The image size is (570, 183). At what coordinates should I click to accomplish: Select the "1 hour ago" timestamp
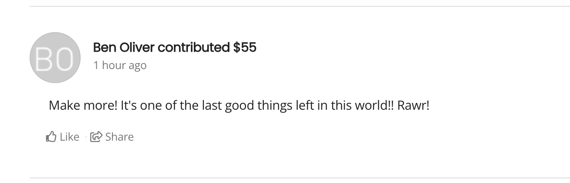120,65
